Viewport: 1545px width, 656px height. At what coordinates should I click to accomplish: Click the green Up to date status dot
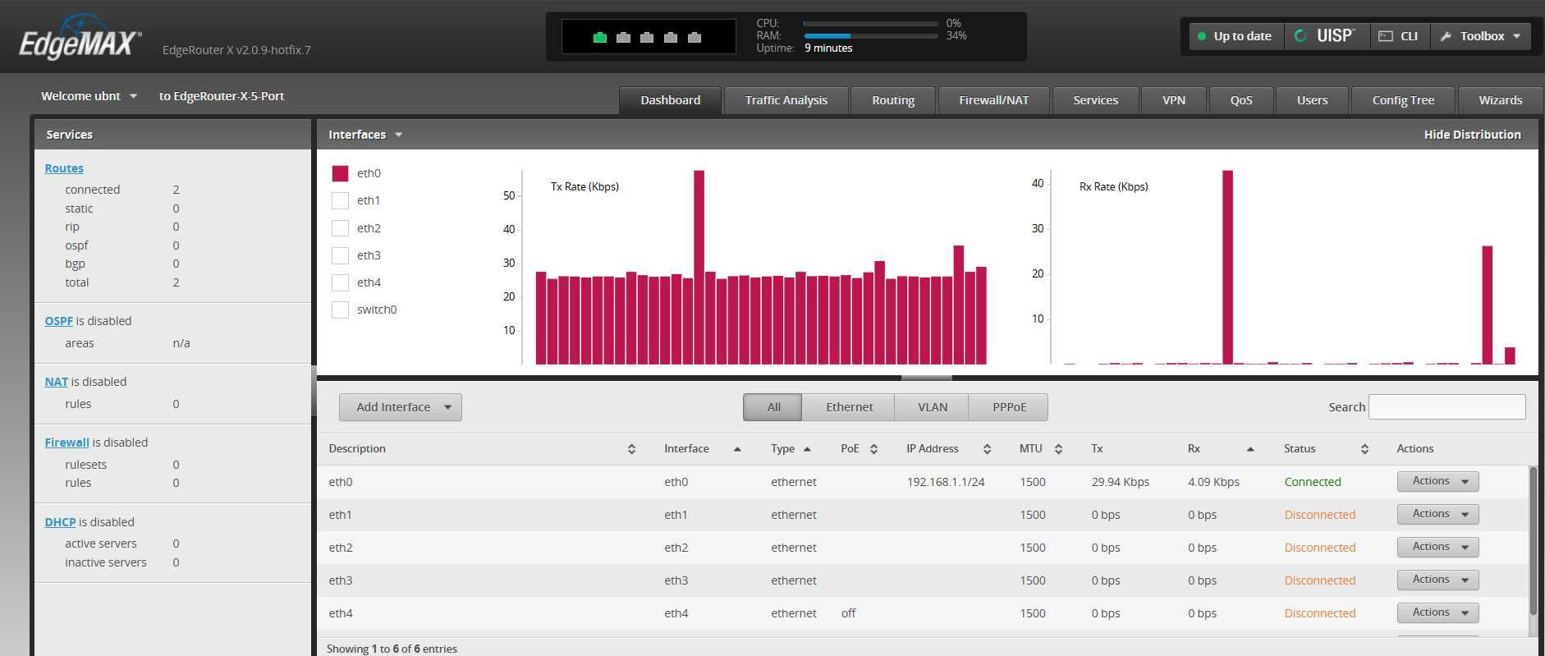[1202, 36]
